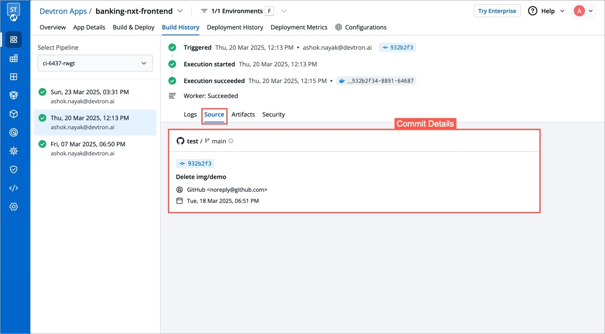Click the user avatar A icon

[579, 11]
